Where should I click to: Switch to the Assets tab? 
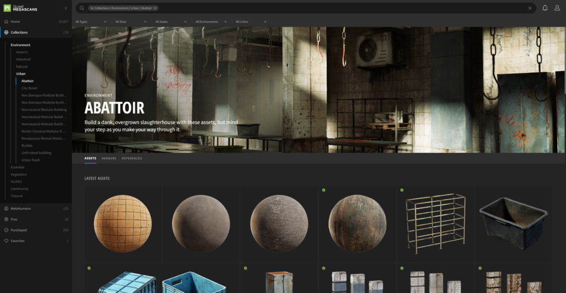coord(90,158)
